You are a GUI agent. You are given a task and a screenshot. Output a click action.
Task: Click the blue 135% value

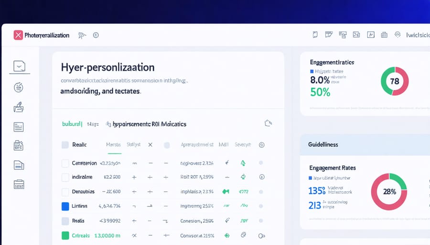[317, 190]
